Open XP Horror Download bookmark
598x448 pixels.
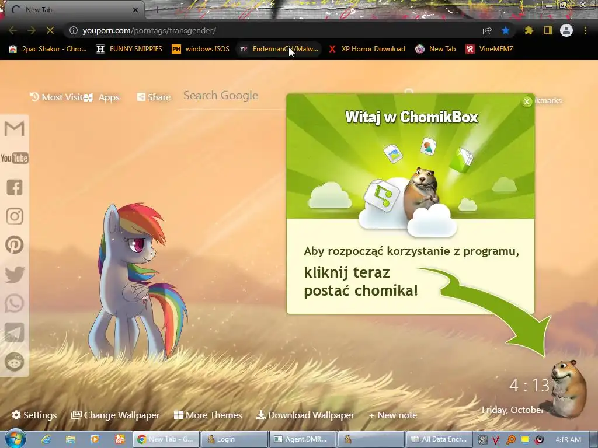pos(367,49)
